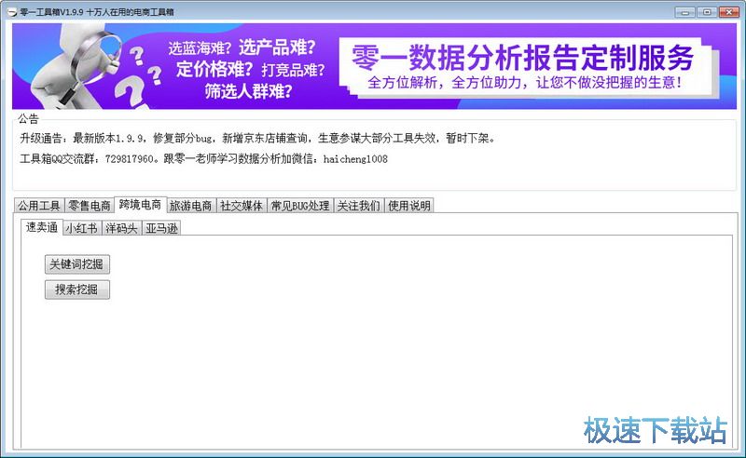Click the app icon in the title bar
746x458 pixels.
[x=11, y=11]
